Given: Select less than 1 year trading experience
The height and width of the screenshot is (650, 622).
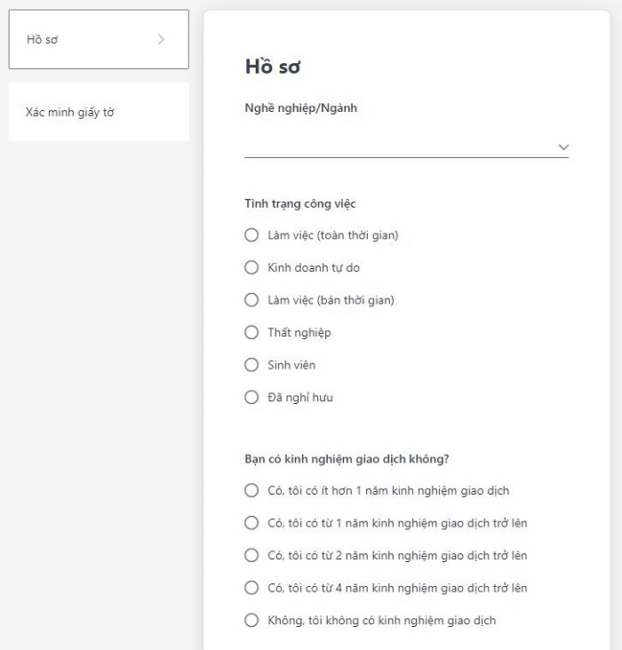Looking at the screenshot, I should (251, 490).
